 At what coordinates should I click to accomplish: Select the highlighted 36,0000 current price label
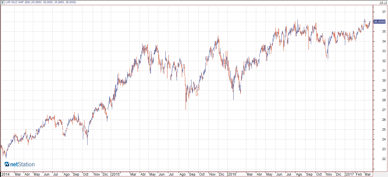pos(379,22)
